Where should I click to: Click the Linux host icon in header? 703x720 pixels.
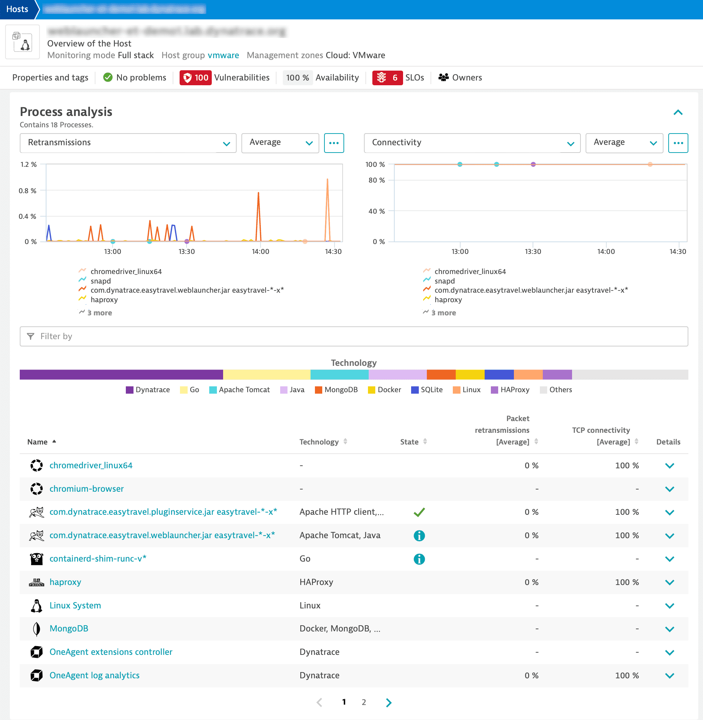tap(22, 42)
